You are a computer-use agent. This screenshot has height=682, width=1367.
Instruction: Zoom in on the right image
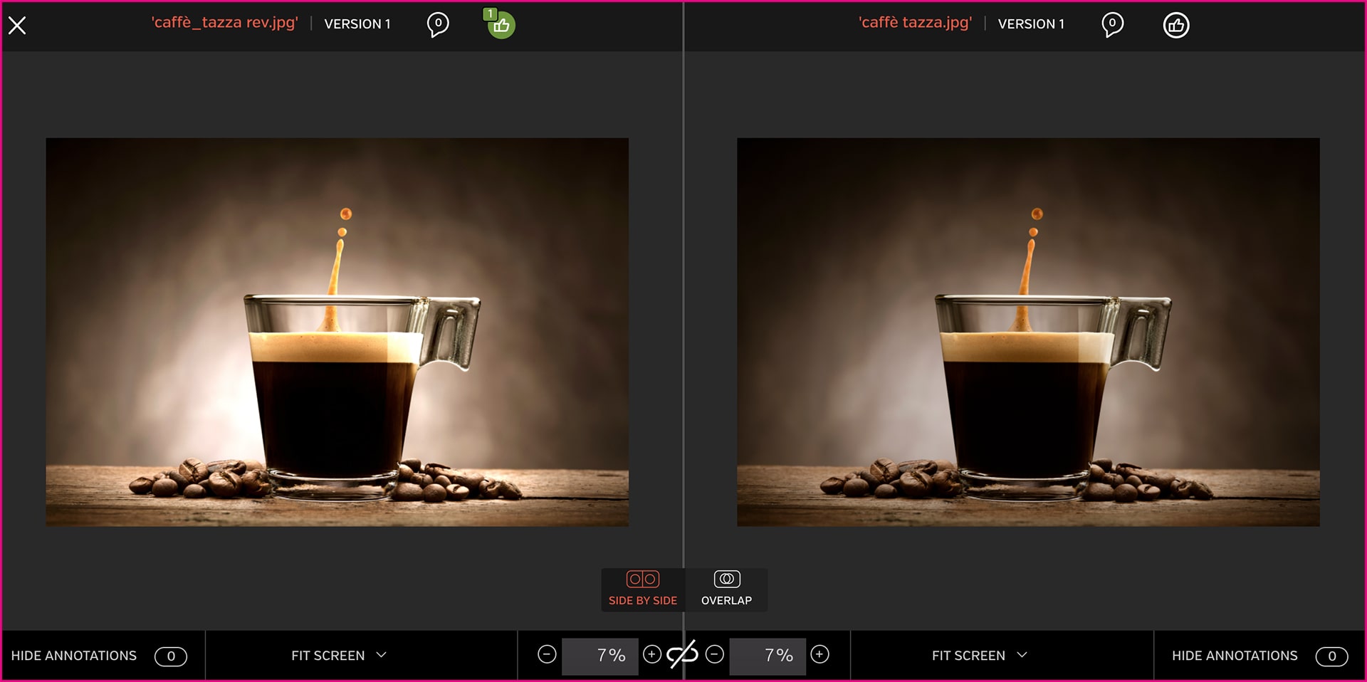tap(819, 654)
